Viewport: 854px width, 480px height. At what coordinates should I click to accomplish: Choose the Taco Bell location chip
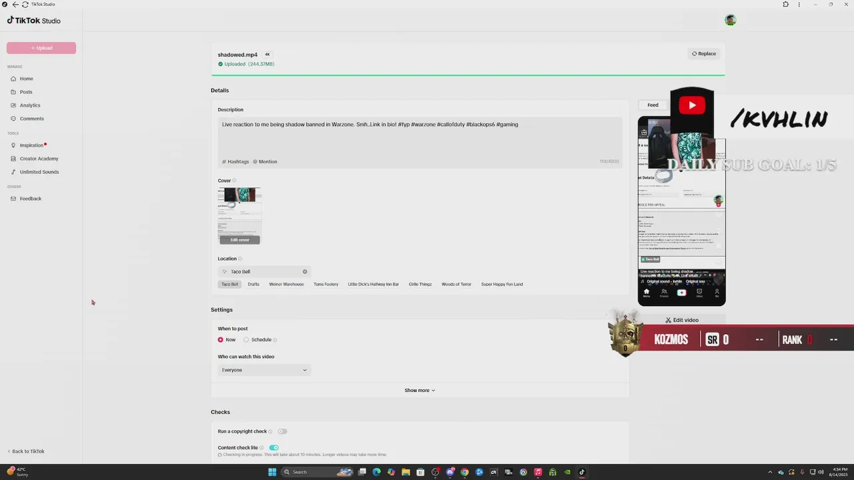(230, 284)
